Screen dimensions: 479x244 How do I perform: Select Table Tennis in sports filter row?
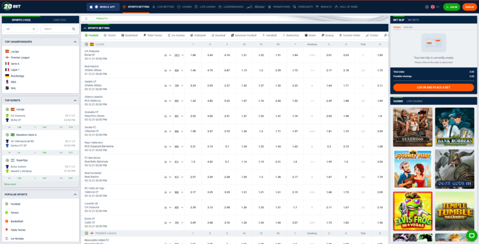tap(152, 35)
